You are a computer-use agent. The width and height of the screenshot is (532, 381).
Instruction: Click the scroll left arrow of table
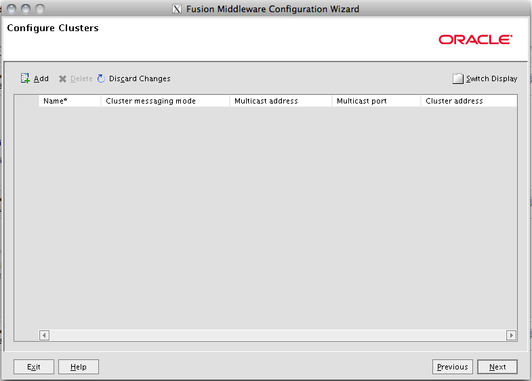(x=45, y=335)
